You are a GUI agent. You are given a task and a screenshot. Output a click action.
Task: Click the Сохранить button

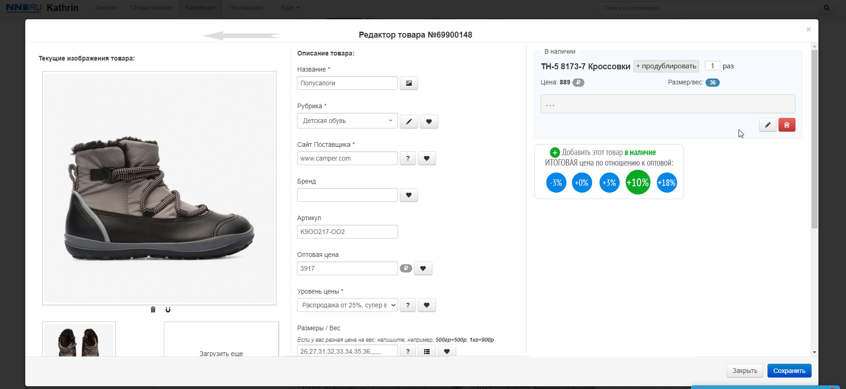click(x=789, y=371)
